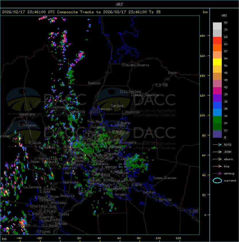The height and width of the screenshot is (242, 239).
Task: Select the green 20-30 dBZ swatch
Action: pyautogui.click(x=217, y=120)
